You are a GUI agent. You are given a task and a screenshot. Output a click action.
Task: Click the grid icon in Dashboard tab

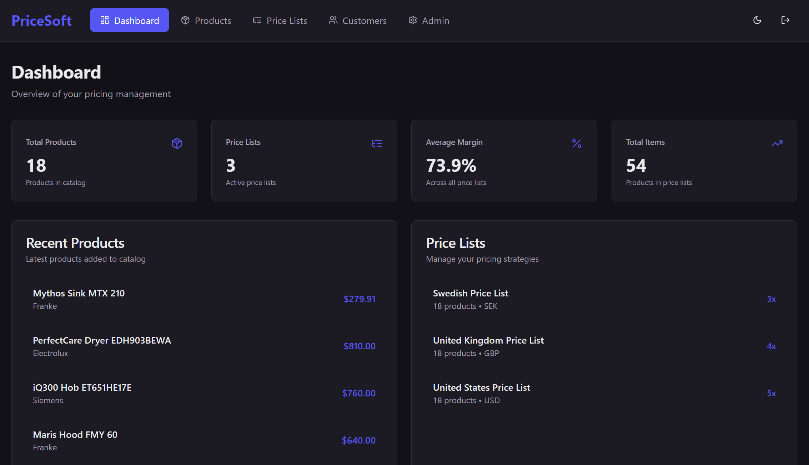pos(105,20)
